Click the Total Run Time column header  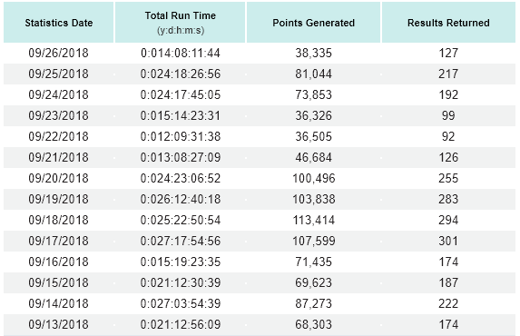tap(180, 23)
